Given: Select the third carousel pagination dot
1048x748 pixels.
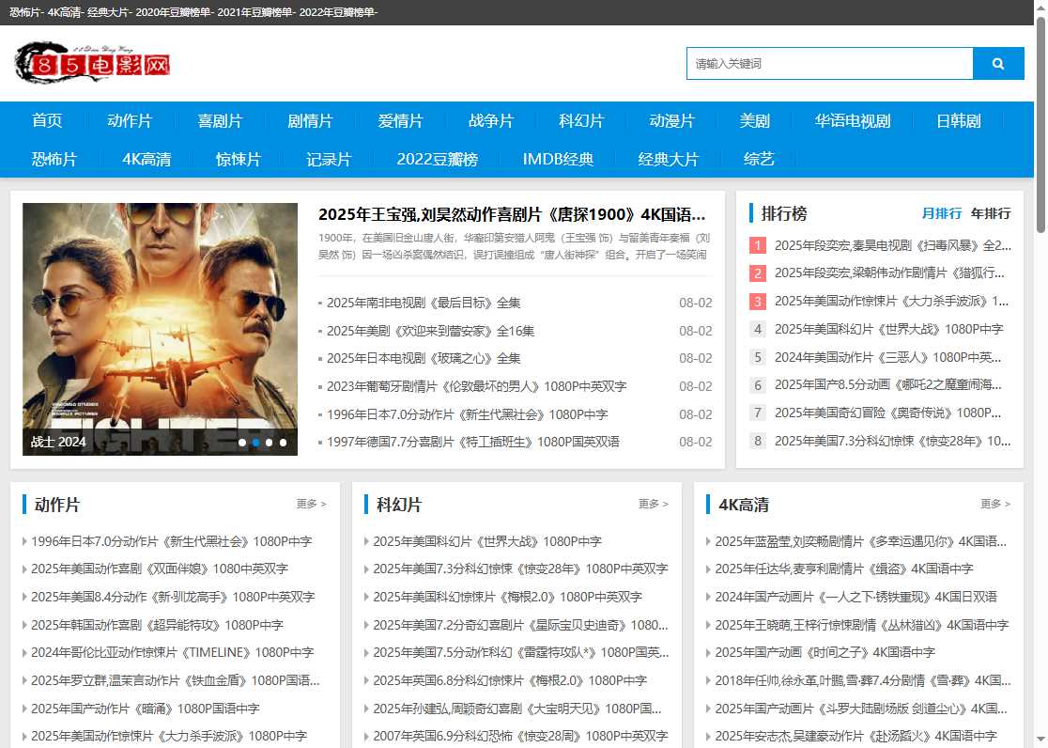Looking at the screenshot, I should click(268, 442).
